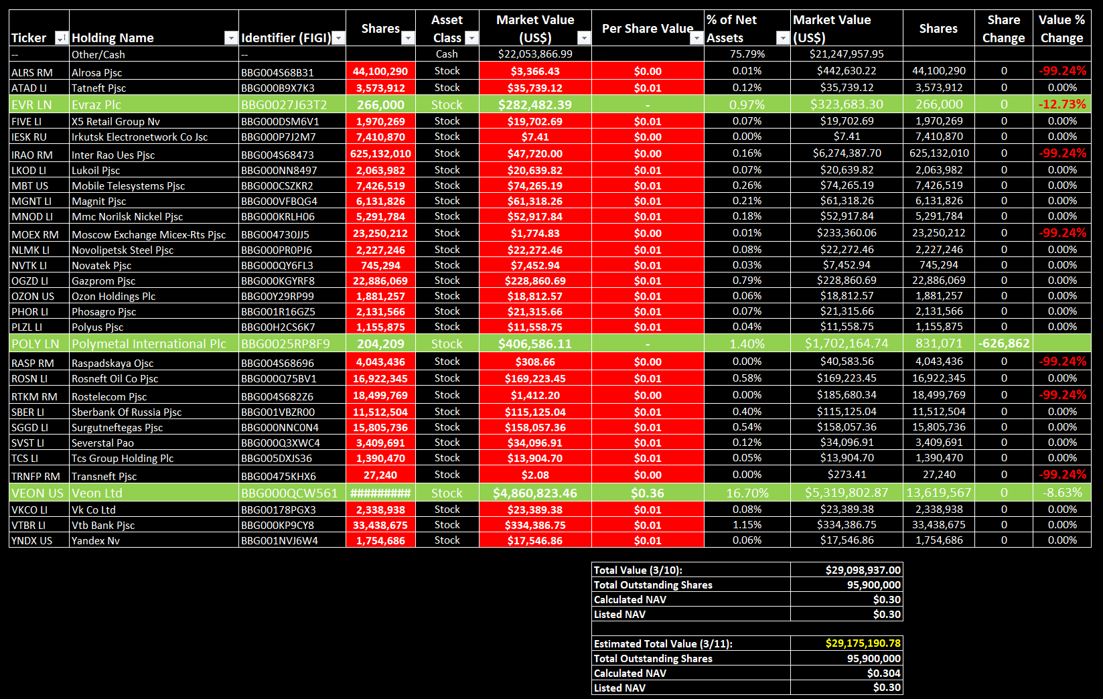Select the Share Change column header
The image size is (1103, 699).
(x=1003, y=29)
